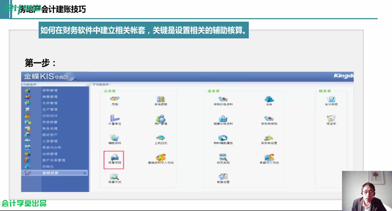Open the 上机日志 log icon
Viewport: 392px width, 211px height.
click(x=161, y=139)
